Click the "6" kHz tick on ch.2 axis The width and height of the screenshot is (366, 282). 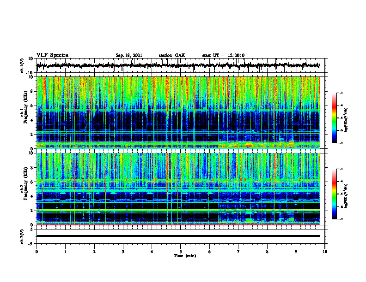32,182
